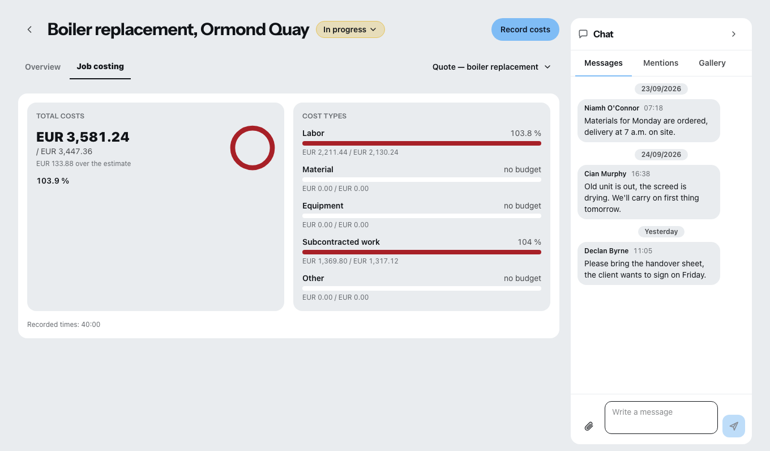Click the Equipment cost progress bar

422,216
